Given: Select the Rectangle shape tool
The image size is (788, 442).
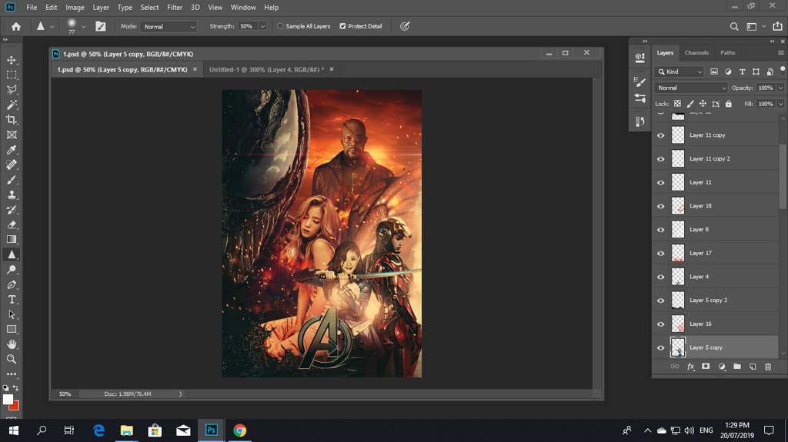Looking at the screenshot, I should 12,330.
